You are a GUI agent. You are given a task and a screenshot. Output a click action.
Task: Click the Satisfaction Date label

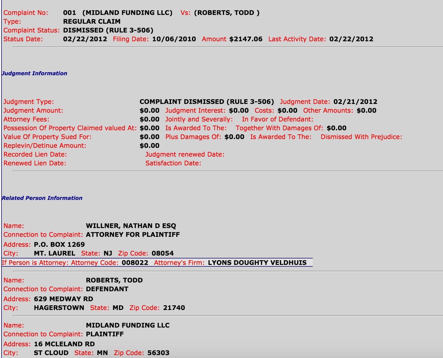click(173, 163)
